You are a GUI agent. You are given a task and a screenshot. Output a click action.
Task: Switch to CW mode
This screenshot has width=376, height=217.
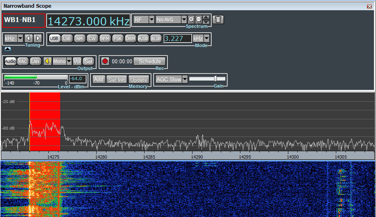click(x=92, y=38)
